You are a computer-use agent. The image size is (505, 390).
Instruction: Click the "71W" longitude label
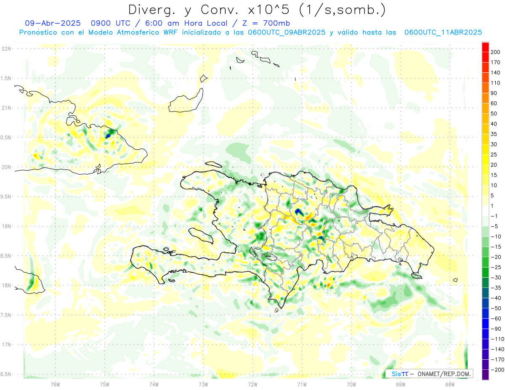(x=302, y=384)
